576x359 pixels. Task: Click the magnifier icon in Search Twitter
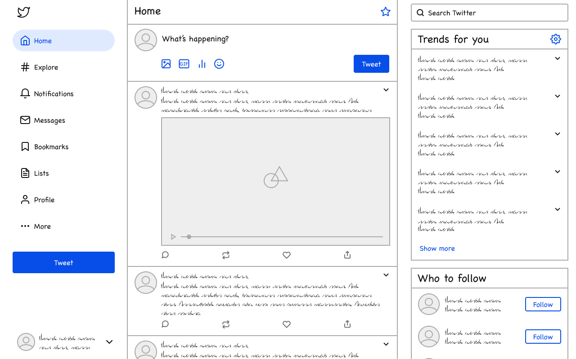[420, 13]
